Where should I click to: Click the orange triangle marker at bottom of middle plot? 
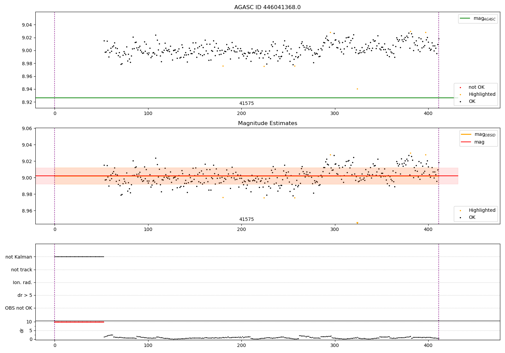coord(357,223)
